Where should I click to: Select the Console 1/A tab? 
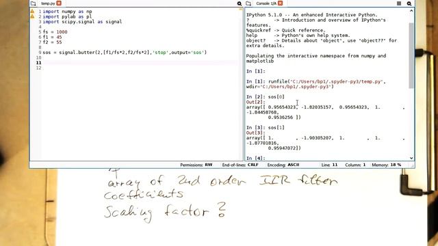(266, 3)
